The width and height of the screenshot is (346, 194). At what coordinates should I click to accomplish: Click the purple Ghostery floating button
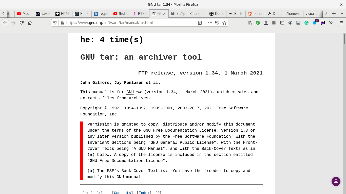[336, 181]
